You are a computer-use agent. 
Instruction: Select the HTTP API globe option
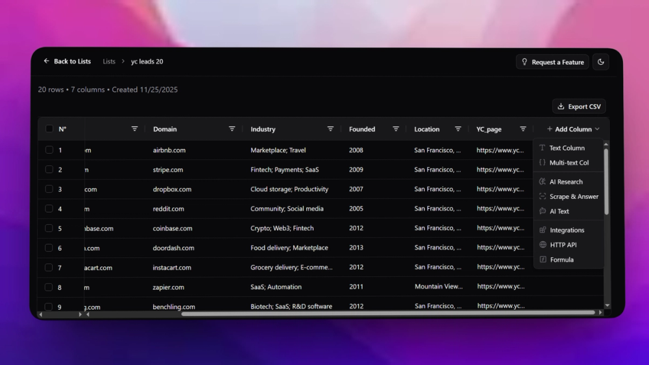(x=563, y=245)
